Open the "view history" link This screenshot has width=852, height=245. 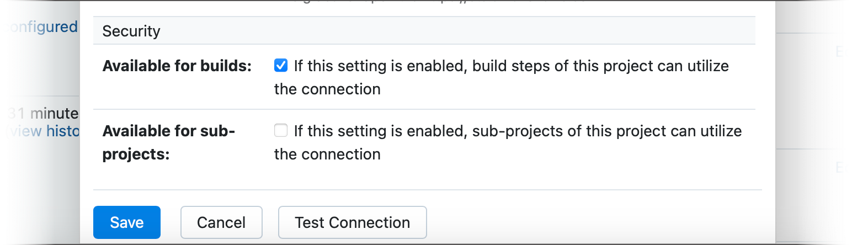tap(44, 131)
